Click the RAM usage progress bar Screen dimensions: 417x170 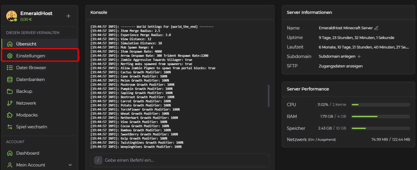381,117
